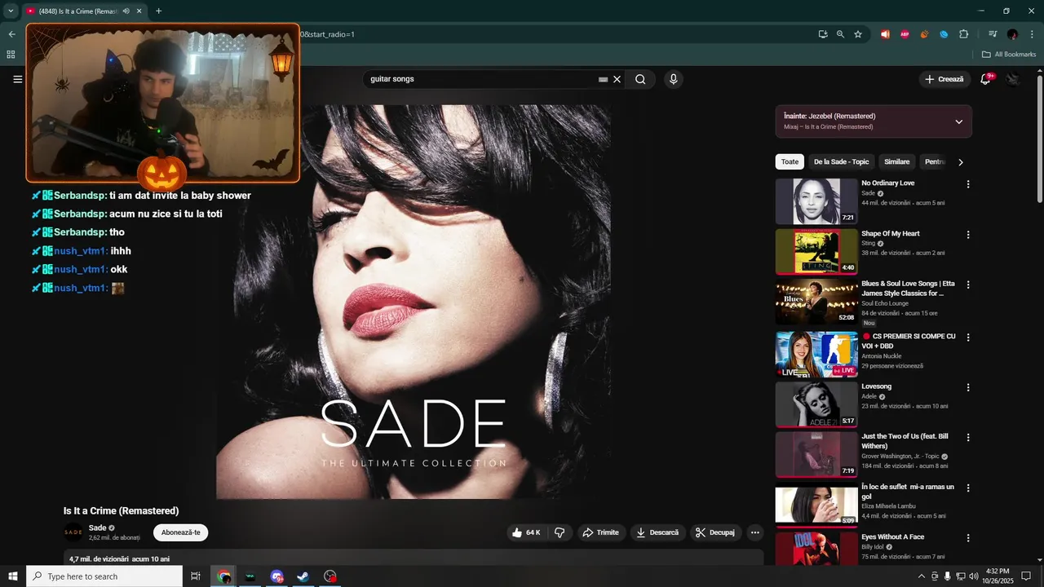Open Chrome media controls icon
This screenshot has height=587, width=1044.
pos(993,34)
